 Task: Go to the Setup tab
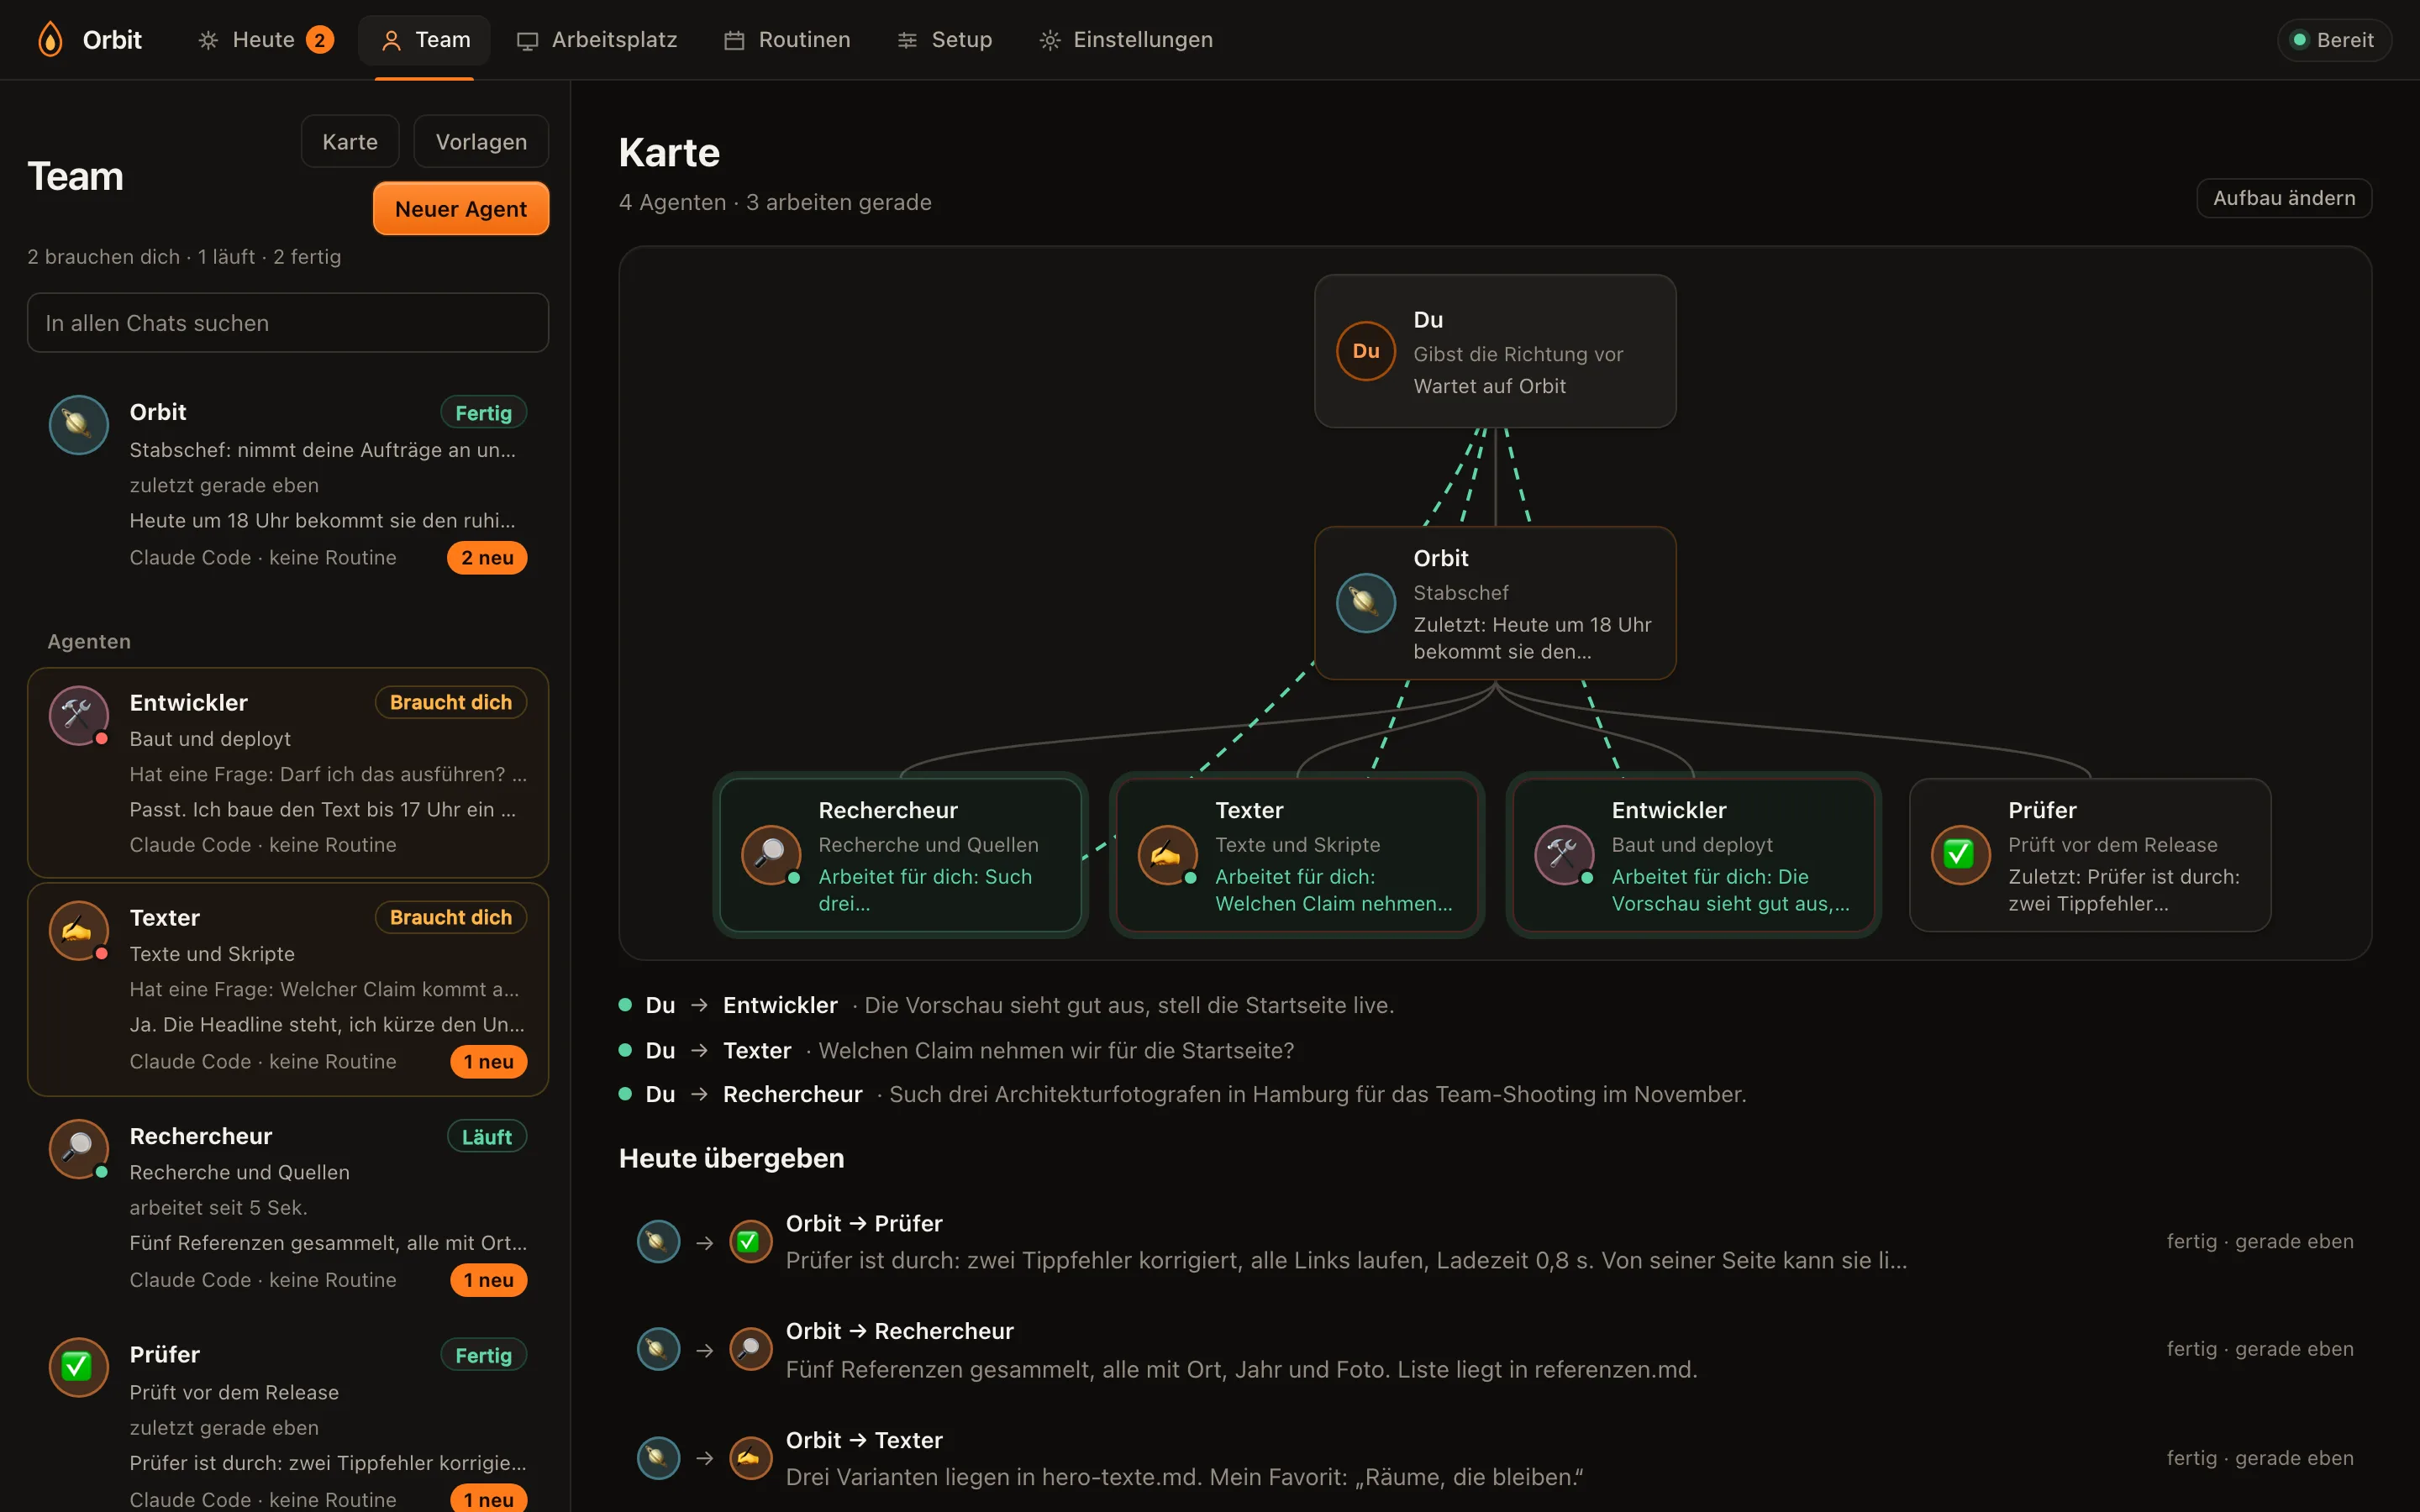pos(945,40)
